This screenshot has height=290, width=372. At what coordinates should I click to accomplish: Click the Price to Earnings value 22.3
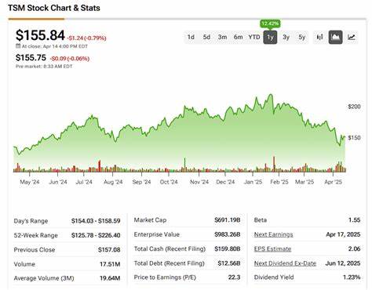(x=234, y=277)
